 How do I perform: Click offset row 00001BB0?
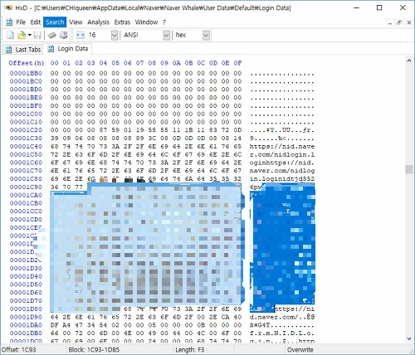(26, 73)
